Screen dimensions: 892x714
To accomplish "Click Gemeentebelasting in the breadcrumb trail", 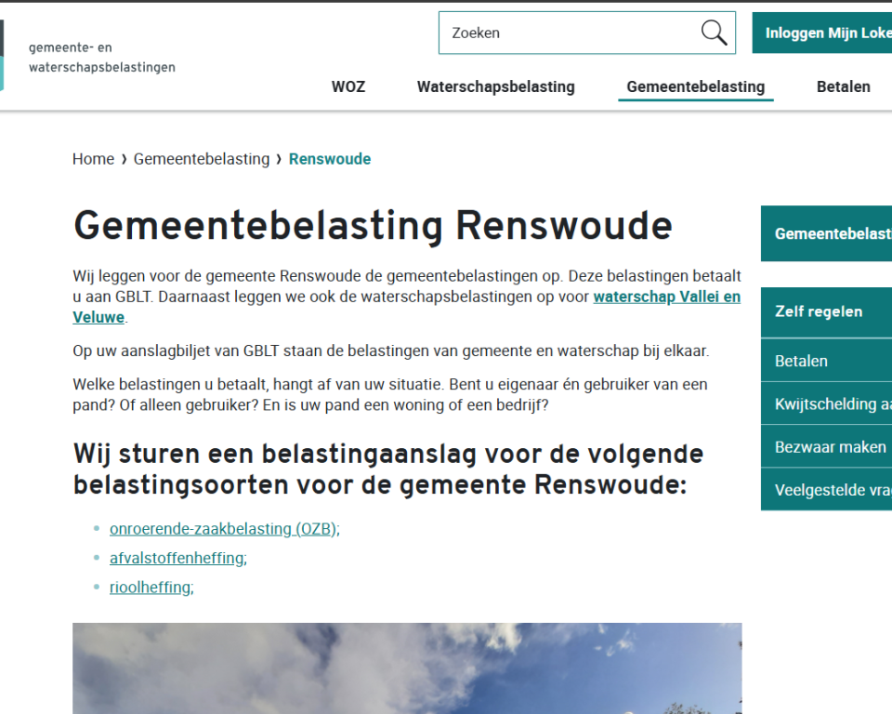I will pyautogui.click(x=202, y=159).
